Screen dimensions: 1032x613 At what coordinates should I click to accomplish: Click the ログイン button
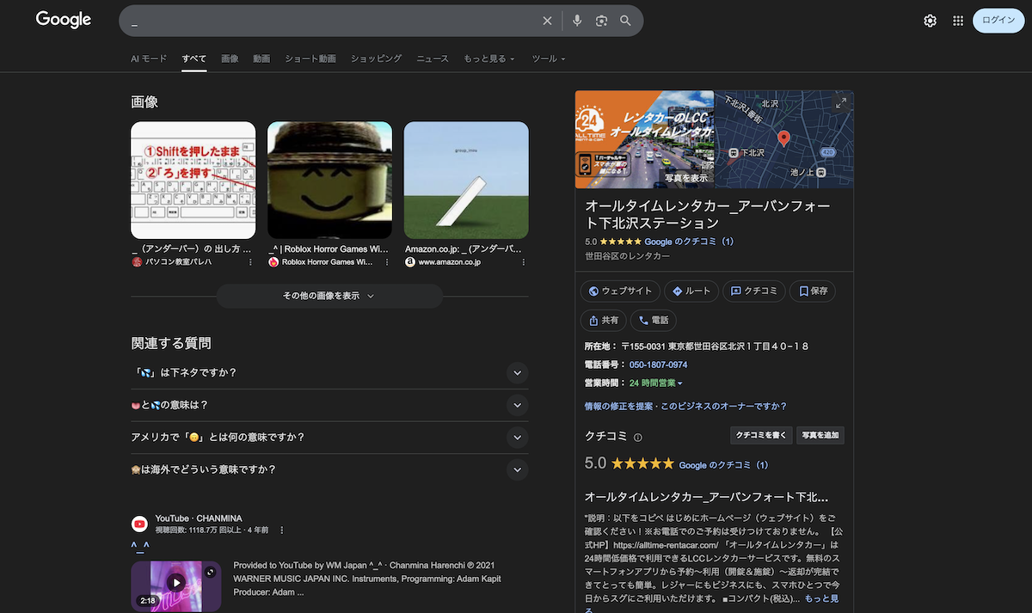998,21
